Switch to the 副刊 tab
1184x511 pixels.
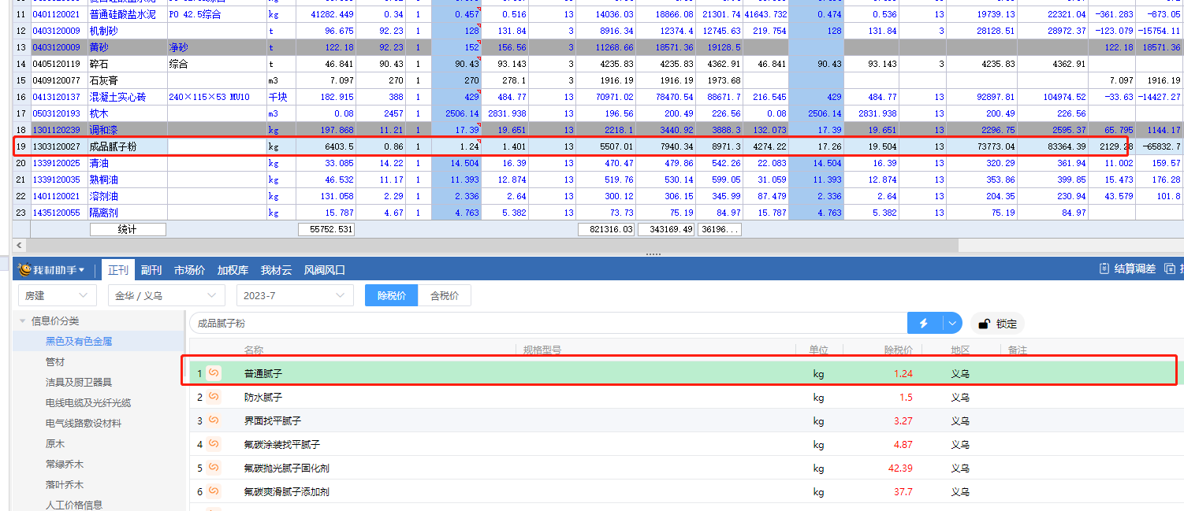tap(151, 270)
